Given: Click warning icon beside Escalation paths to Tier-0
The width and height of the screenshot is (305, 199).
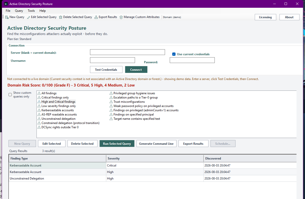Looking at the screenshot, I should [111, 97].
